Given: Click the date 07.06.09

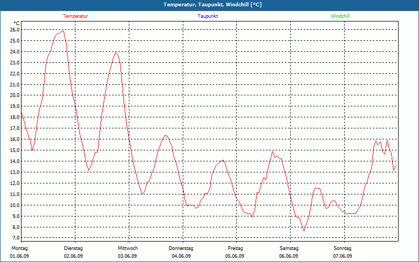Looking at the screenshot, I should [343, 256].
